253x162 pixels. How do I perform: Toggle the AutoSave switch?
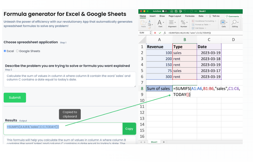click(165, 11)
